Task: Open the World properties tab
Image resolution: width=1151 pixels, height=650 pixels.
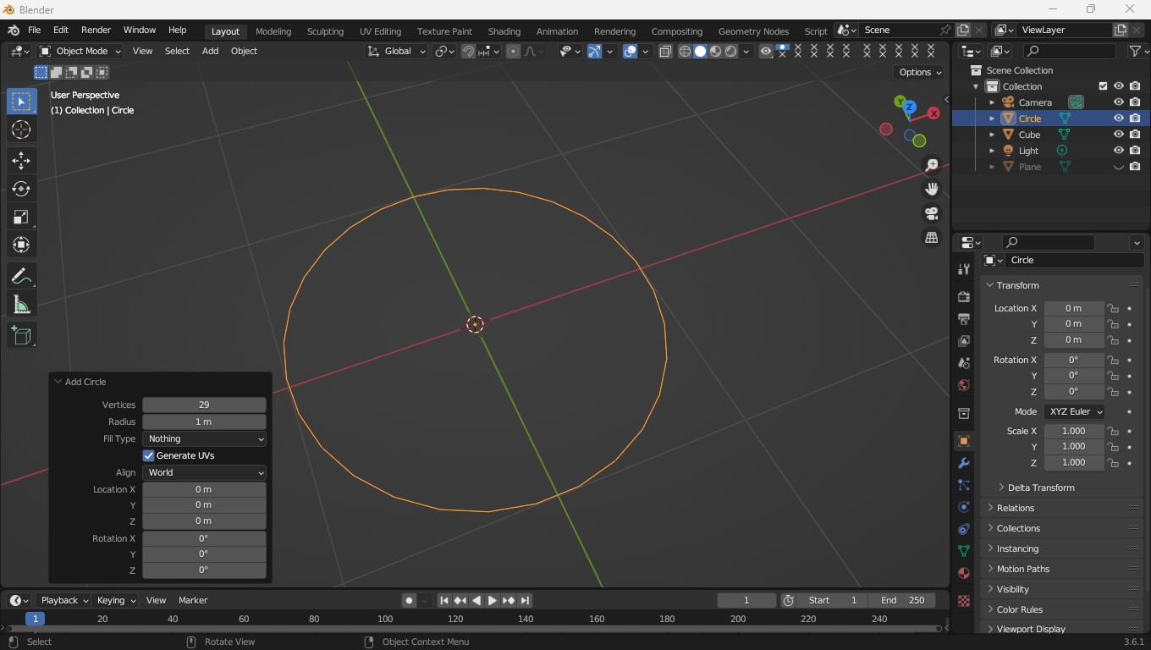Action: [963, 385]
